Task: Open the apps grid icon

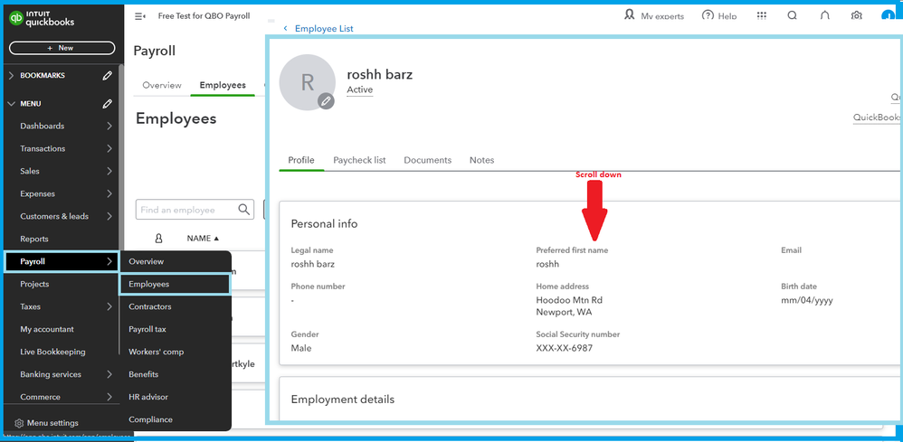Action: click(x=761, y=16)
